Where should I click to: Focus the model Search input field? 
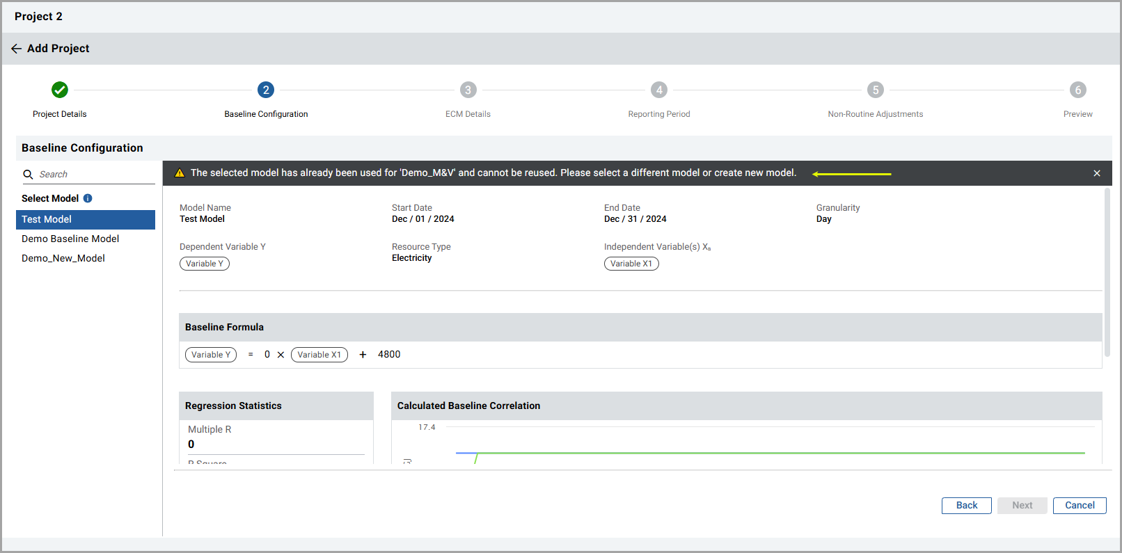94,175
